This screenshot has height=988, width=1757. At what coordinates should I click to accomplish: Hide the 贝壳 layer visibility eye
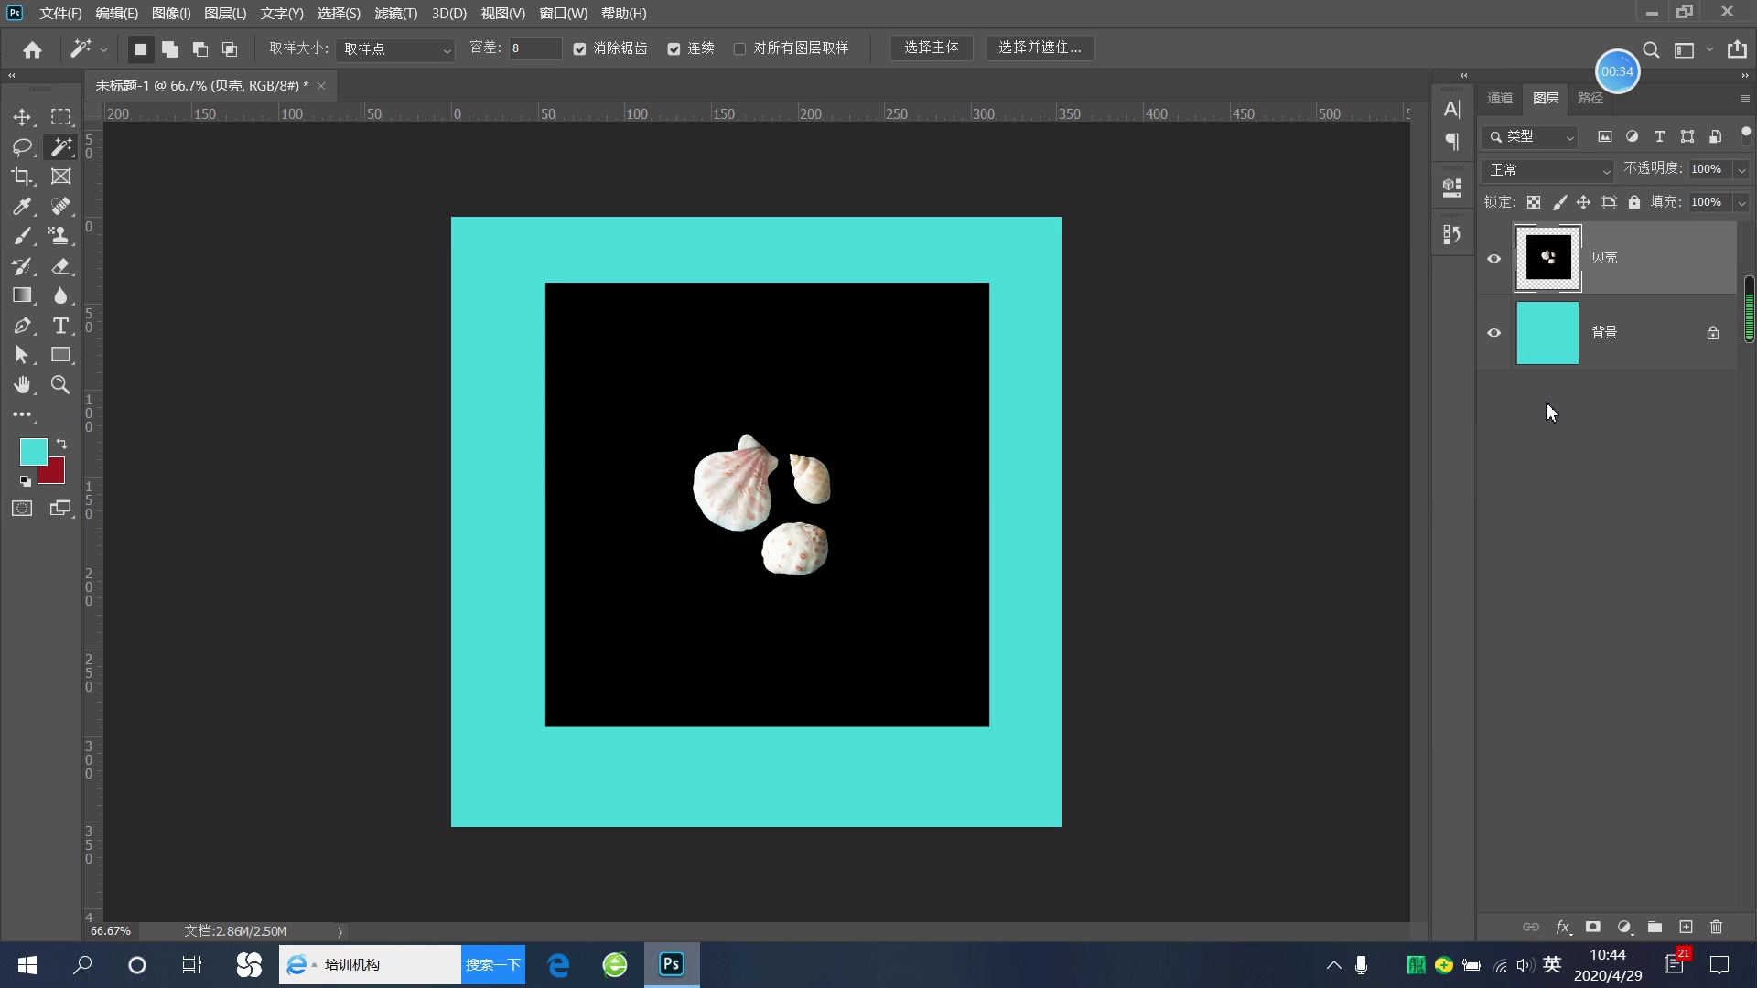pyautogui.click(x=1493, y=258)
